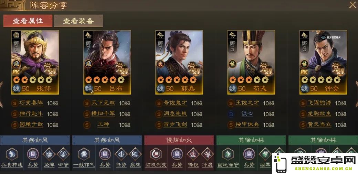
Task: Tap the 一鼓作气 skill icon
Action: coord(84,154)
